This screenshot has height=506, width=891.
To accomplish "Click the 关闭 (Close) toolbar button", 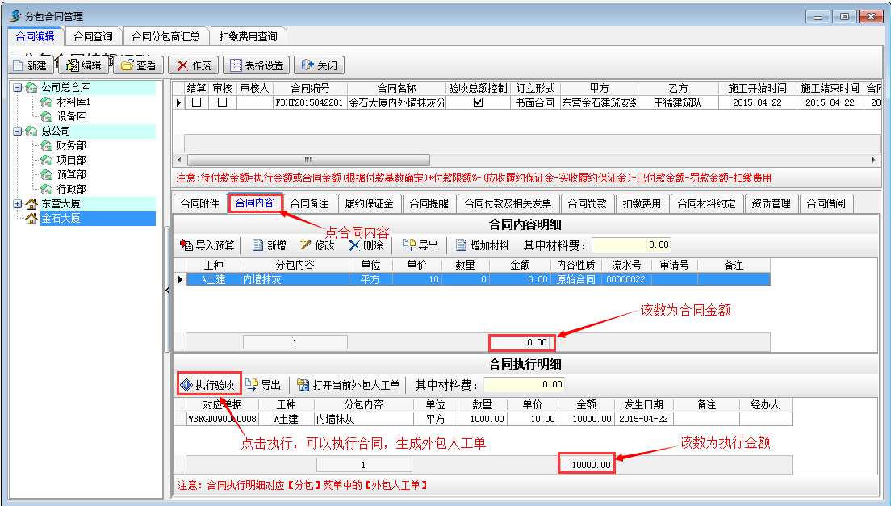I will click(x=320, y=65).
